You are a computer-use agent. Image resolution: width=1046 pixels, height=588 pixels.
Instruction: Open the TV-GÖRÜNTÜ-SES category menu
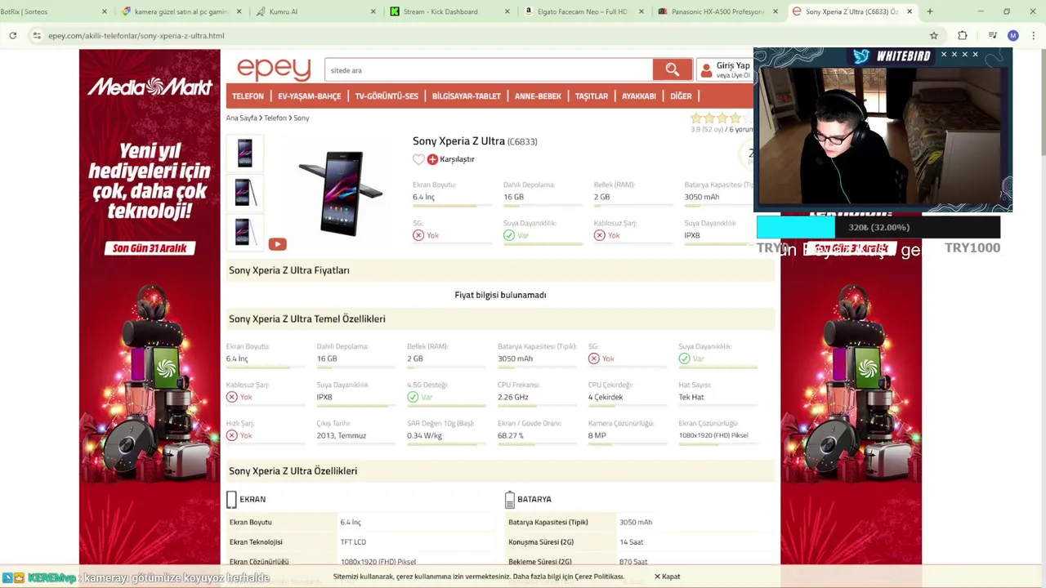pyautogui.click(x=387, y=96)
